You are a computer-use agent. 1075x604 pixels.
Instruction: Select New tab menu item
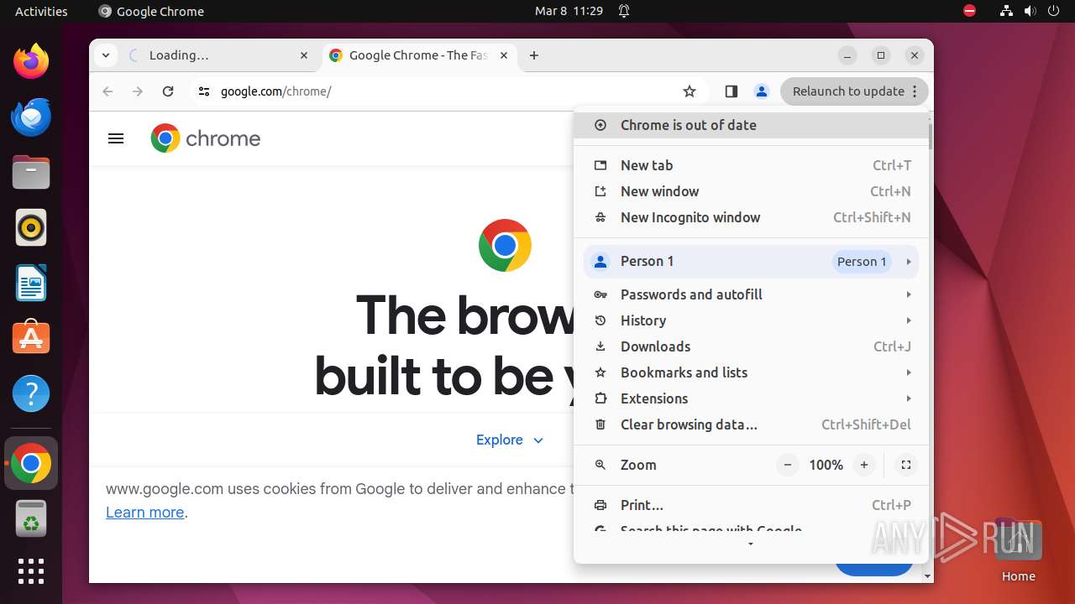[751, 165]
